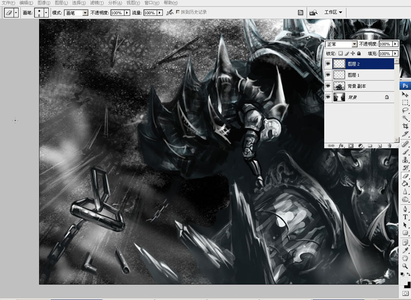Open layers panel 不透明度 arrow
The height and width of the screenshot is (300, 411).
[x=395, y=44]
